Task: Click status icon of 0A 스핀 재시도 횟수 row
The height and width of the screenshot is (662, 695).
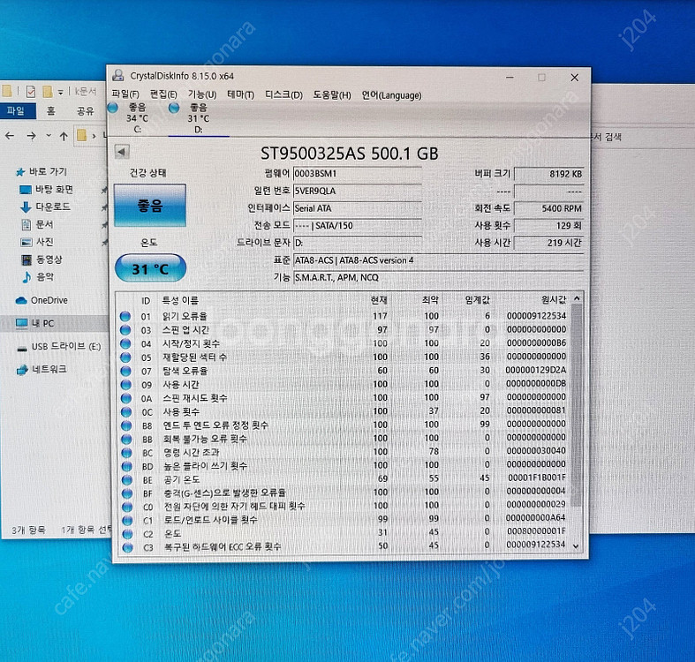Action: pyautogui.click(x=126, y=398)
